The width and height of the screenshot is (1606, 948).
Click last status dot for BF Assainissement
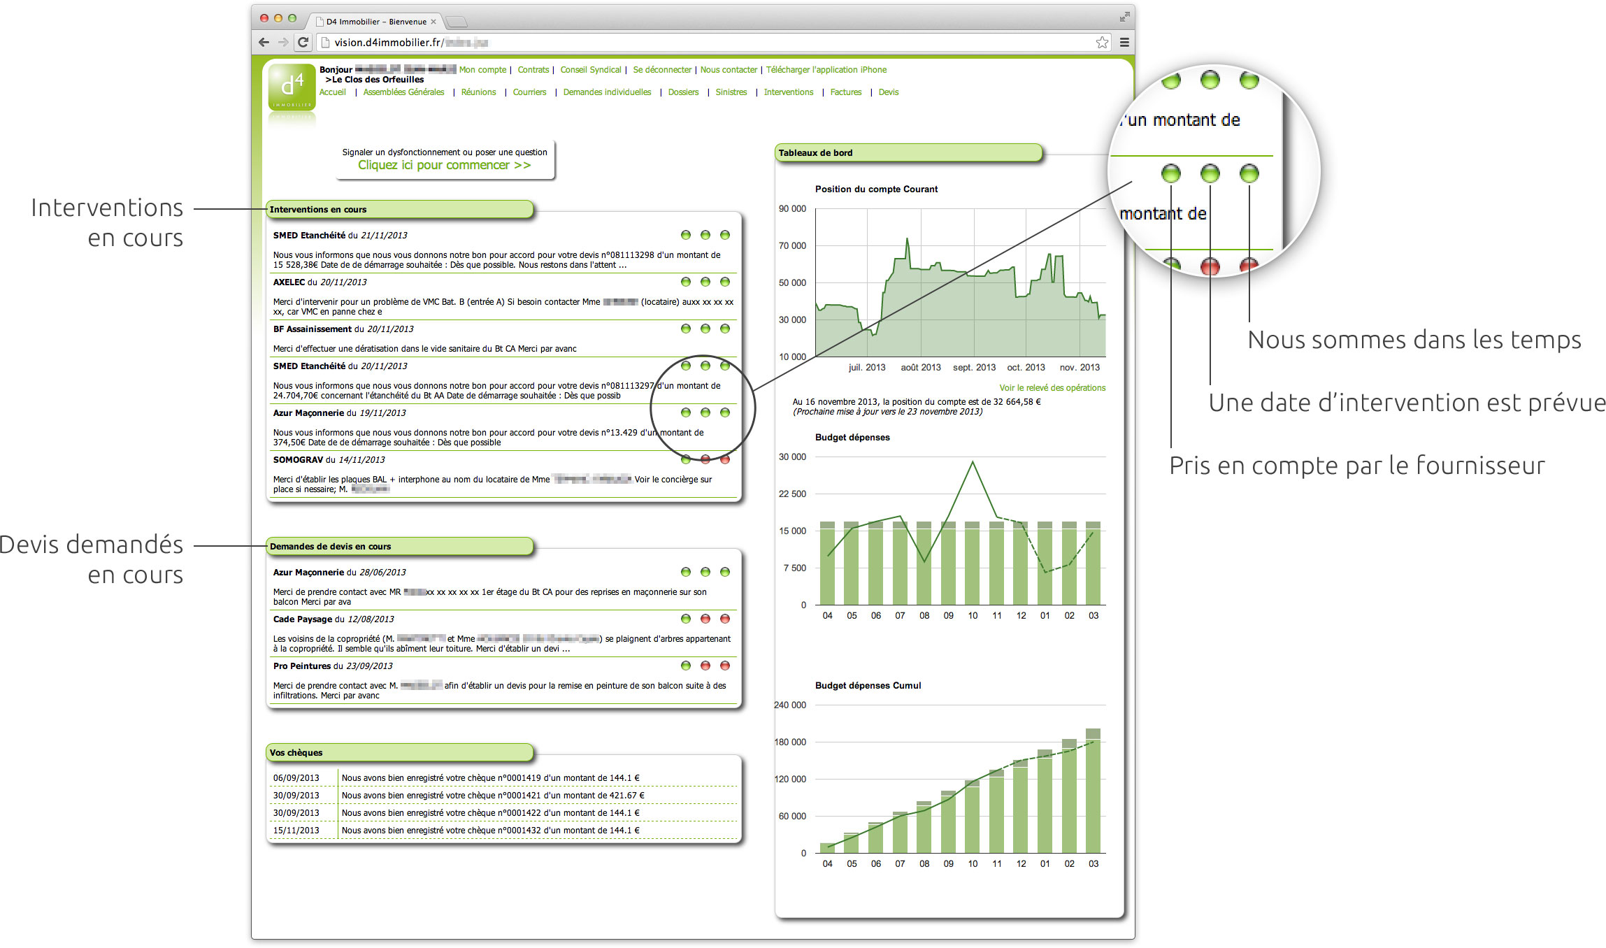725,329
